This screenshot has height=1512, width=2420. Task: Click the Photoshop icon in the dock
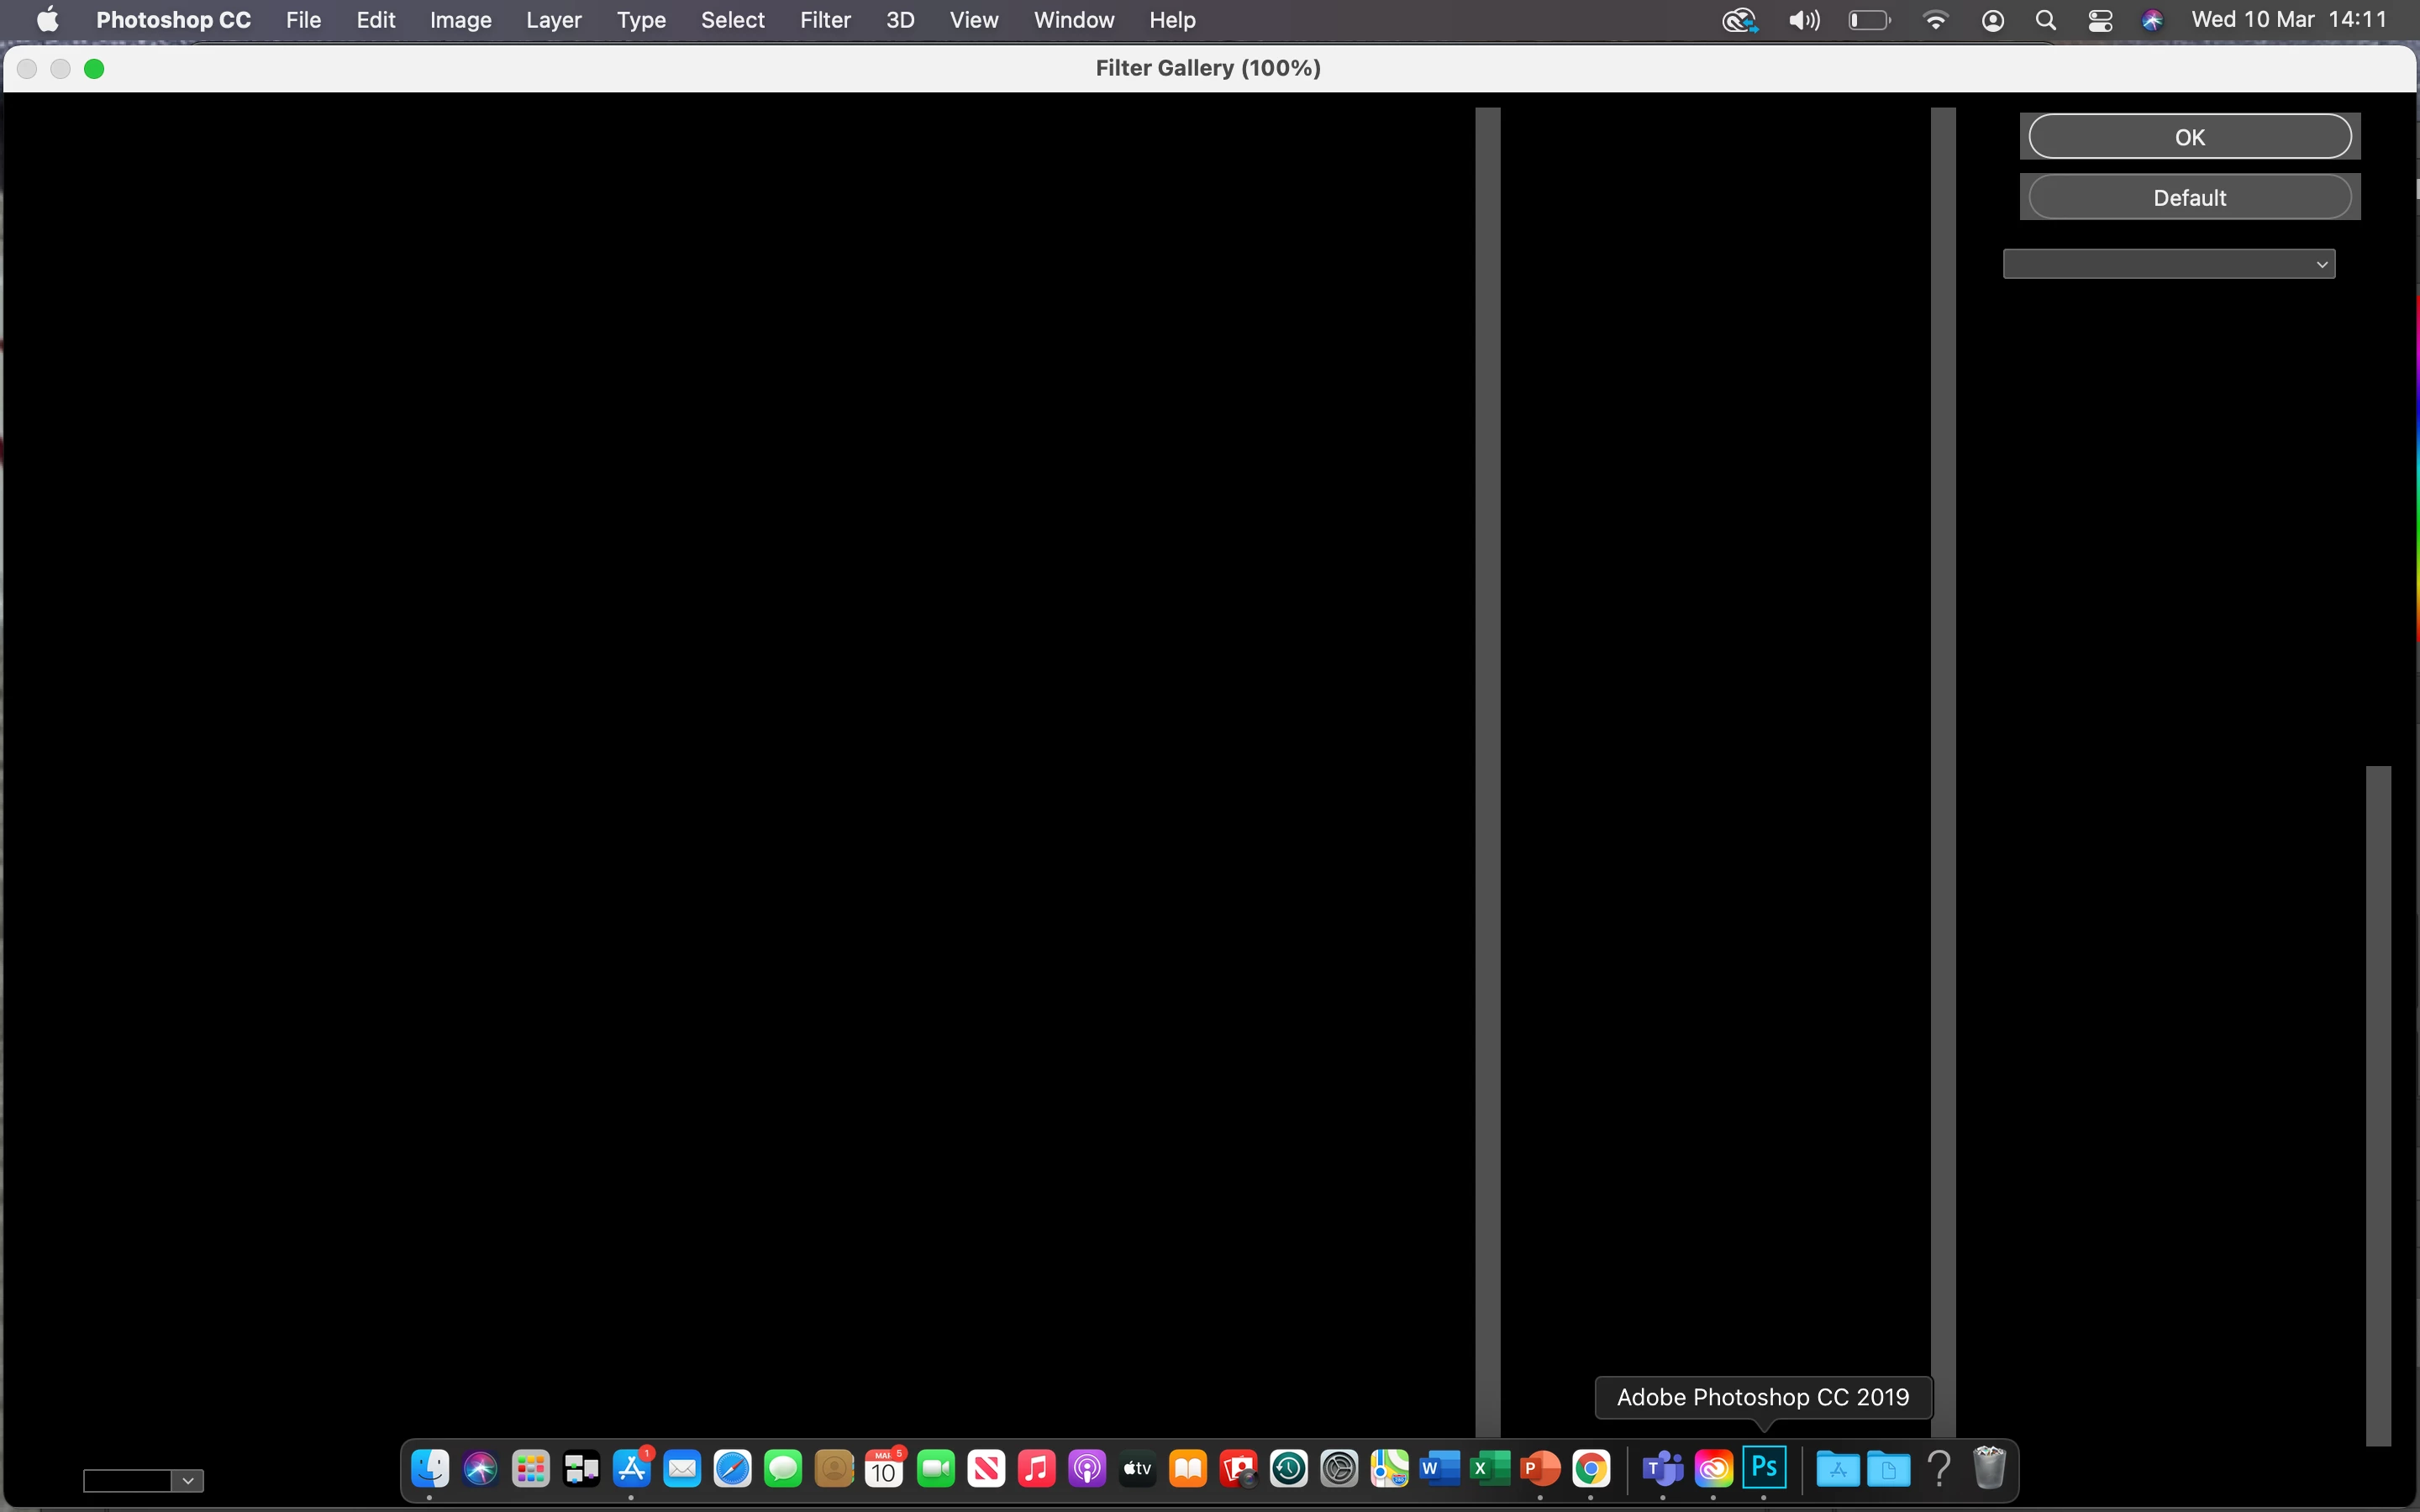tap(1764, 1468)
